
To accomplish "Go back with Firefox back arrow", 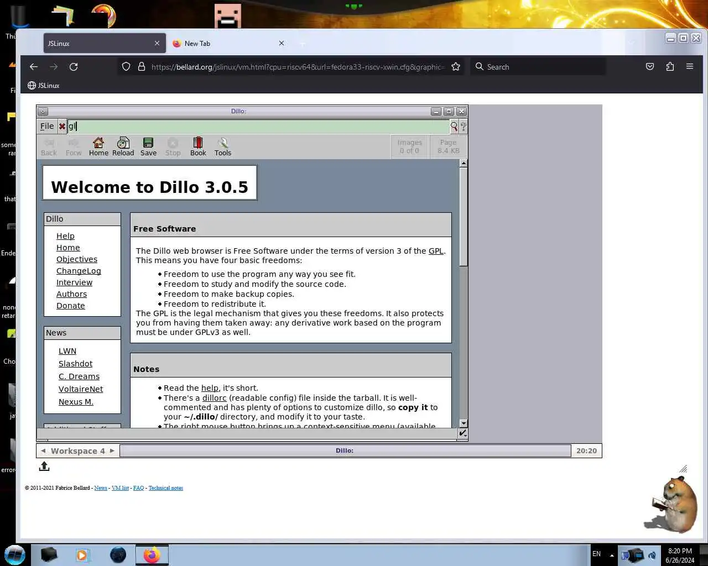I will [34, 67].
